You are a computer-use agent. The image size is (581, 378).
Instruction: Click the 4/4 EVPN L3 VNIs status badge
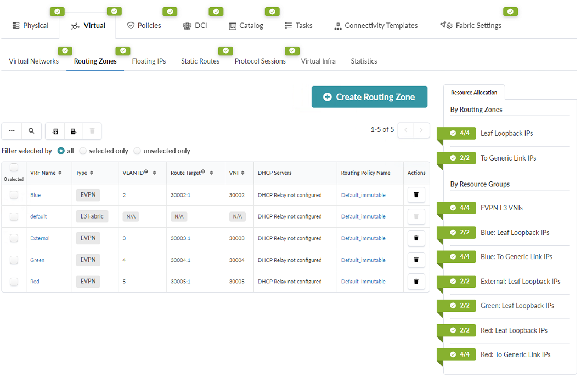460,208
